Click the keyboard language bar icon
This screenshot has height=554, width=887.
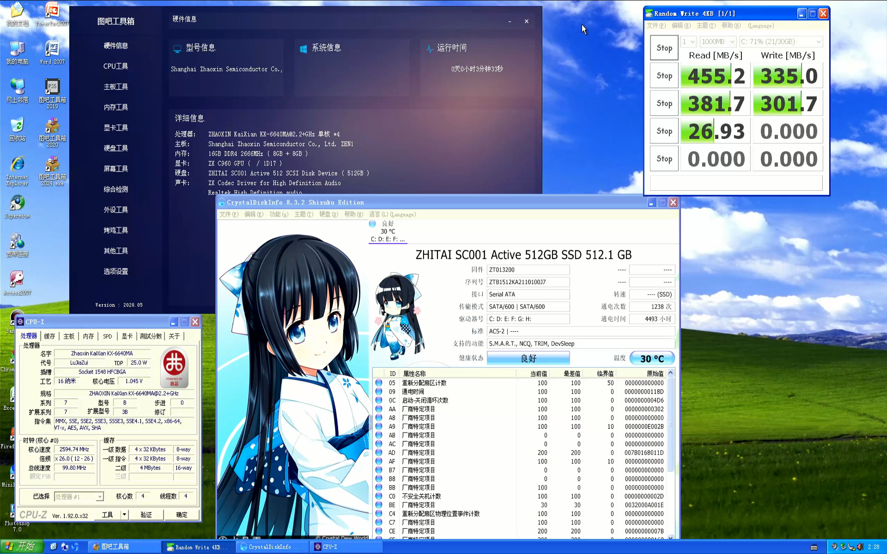814,547
